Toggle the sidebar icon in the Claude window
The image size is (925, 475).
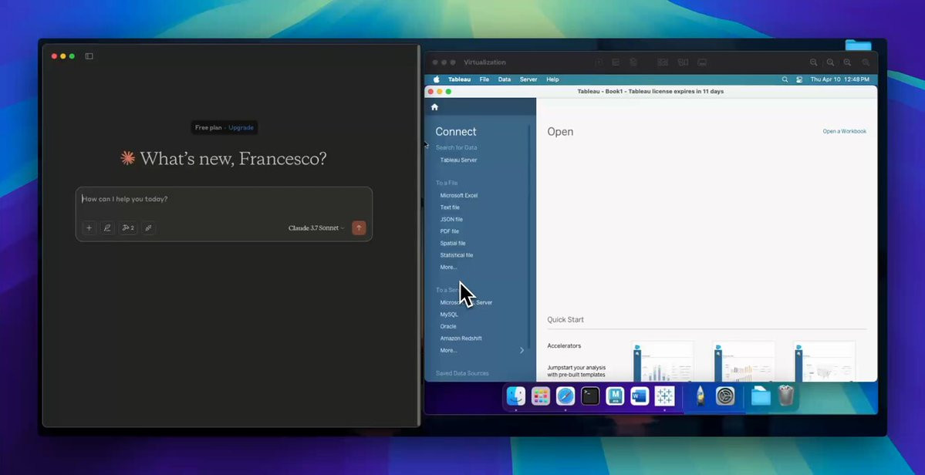(x=89, y=56)
